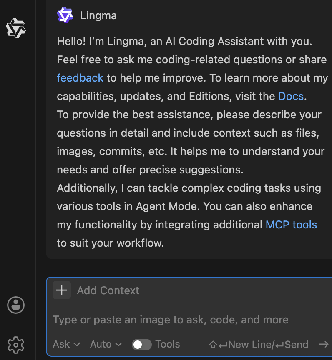
Task: Open the settings gear in the sidebar
Action: (x=15, y=345)
